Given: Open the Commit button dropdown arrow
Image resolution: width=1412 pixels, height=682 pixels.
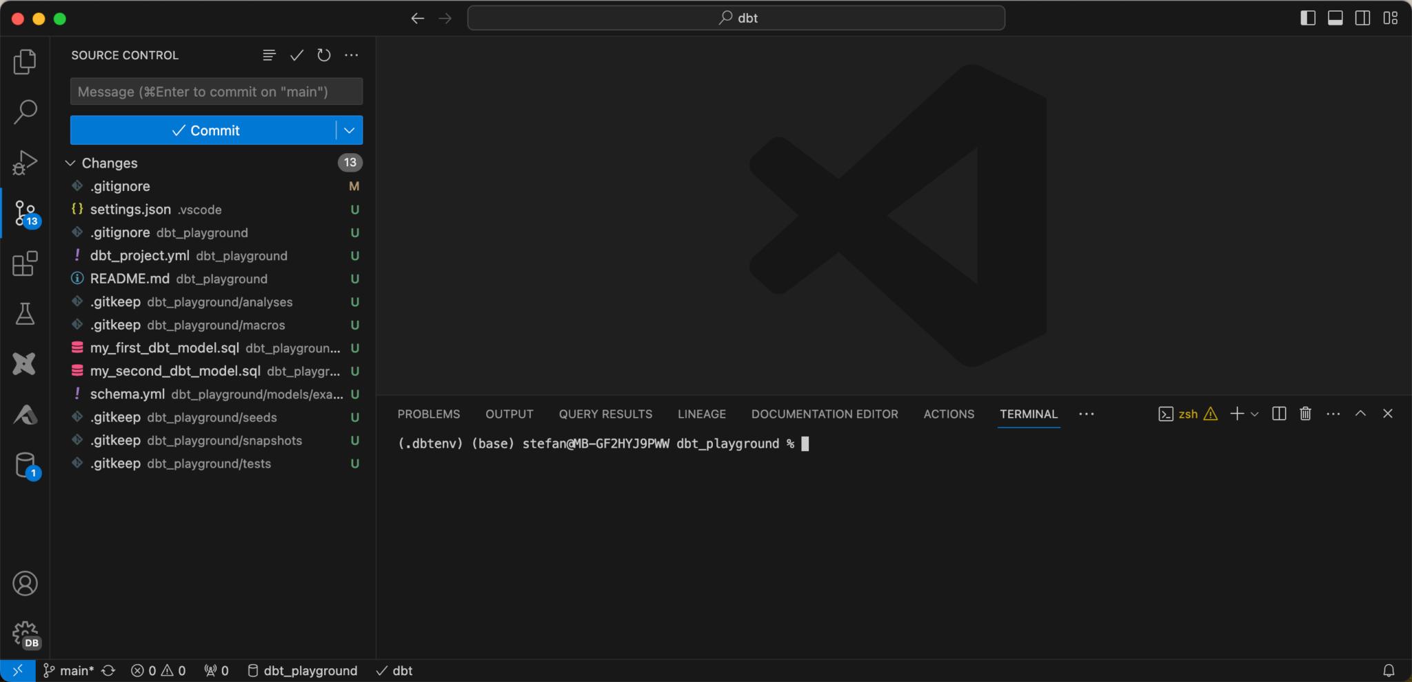Looking at the screenshot, I should click(x=350, y=130).
